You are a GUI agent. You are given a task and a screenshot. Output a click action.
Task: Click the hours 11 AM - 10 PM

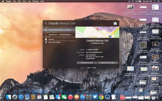click(x=91, y=68)
